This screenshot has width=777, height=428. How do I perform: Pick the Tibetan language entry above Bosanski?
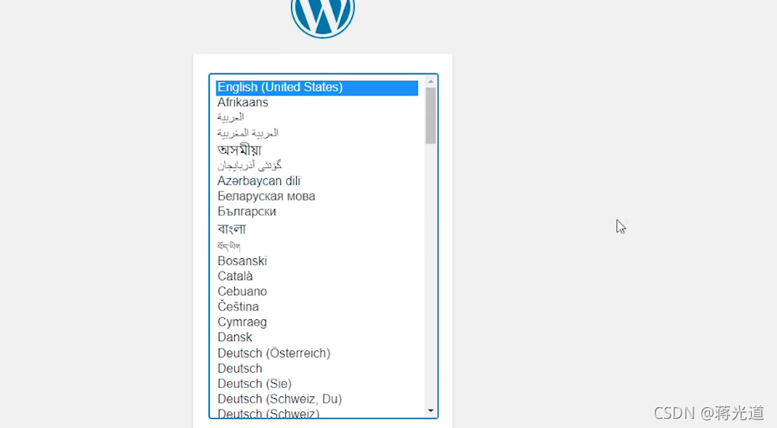(x=229, y=246)
